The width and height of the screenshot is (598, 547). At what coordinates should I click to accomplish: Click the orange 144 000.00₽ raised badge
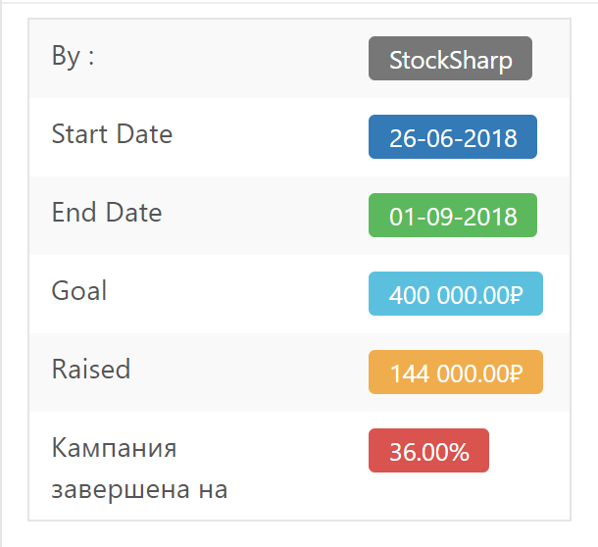(x=456, y=373)
